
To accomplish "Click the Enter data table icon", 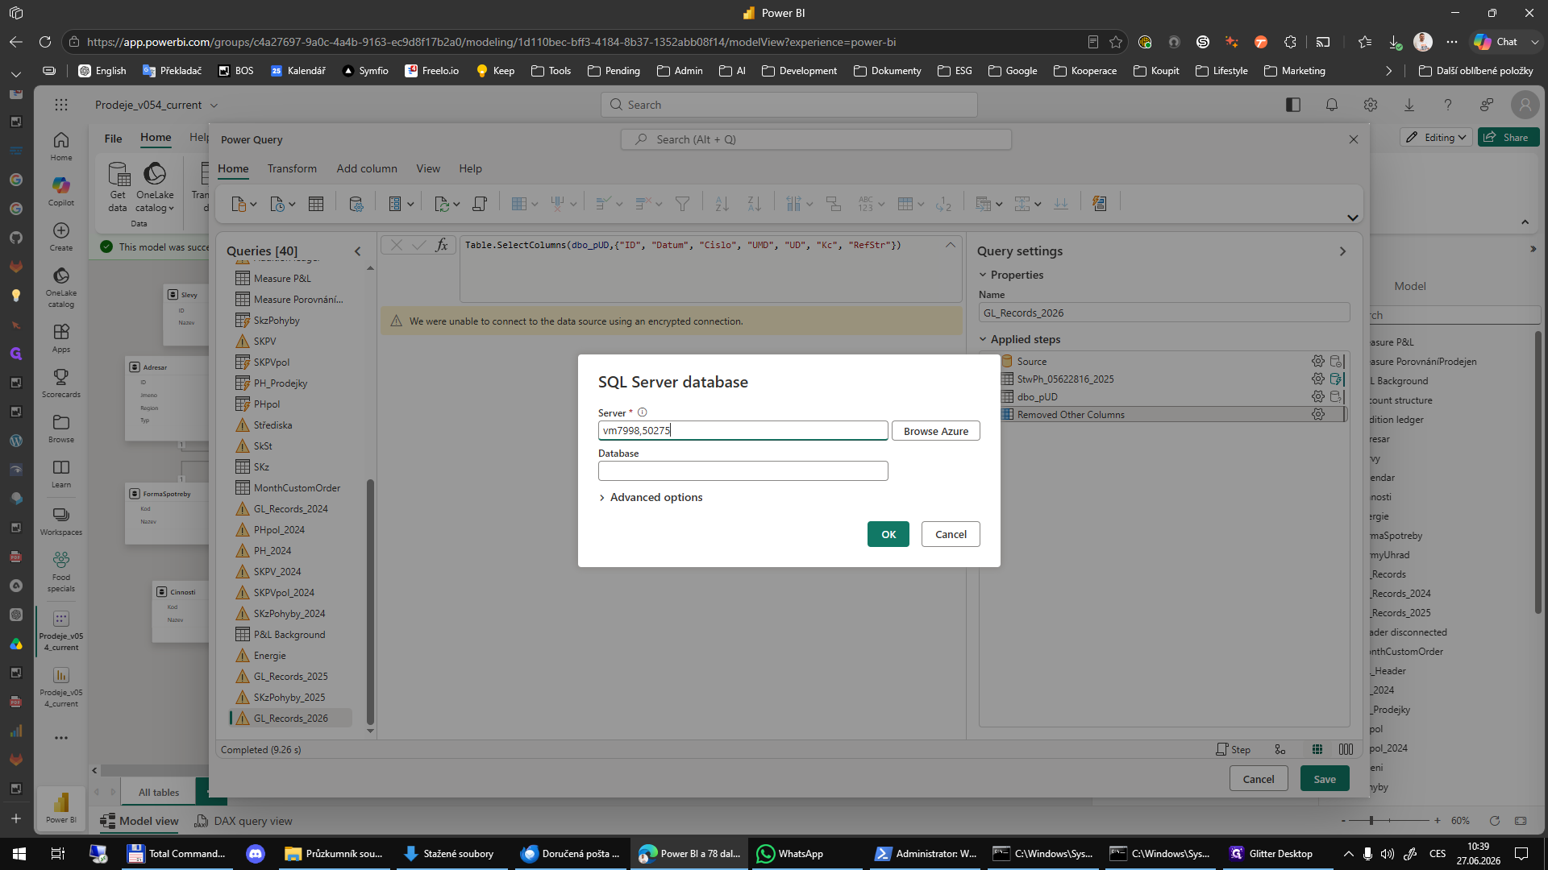I will 316,204.
